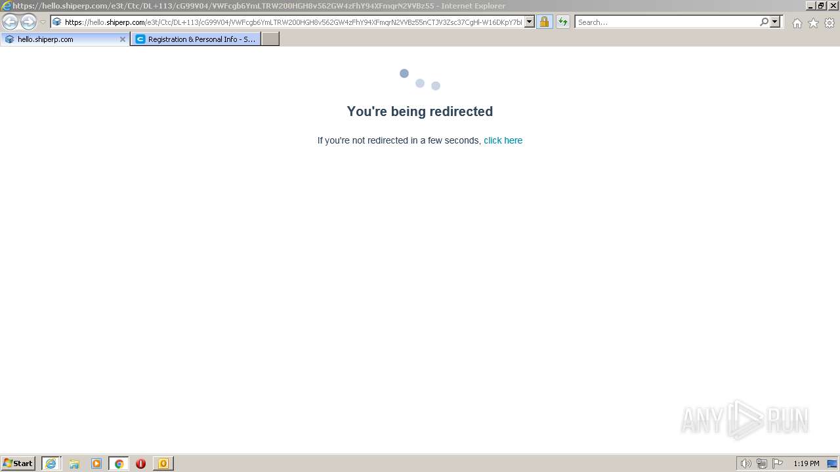
Task: Click the 1:19 PM clock
Action: point(806,463)
